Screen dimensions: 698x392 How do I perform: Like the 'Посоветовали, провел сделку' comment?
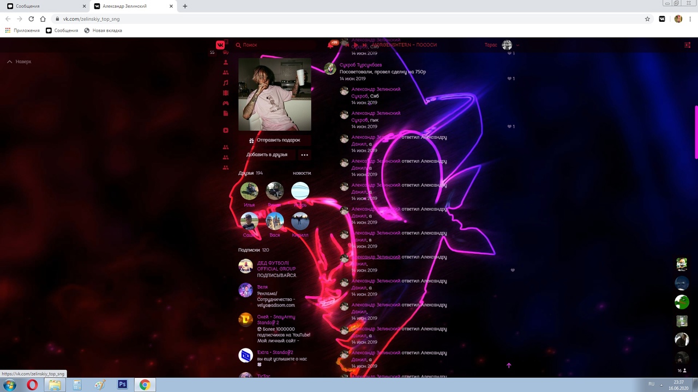coord(510,78)
